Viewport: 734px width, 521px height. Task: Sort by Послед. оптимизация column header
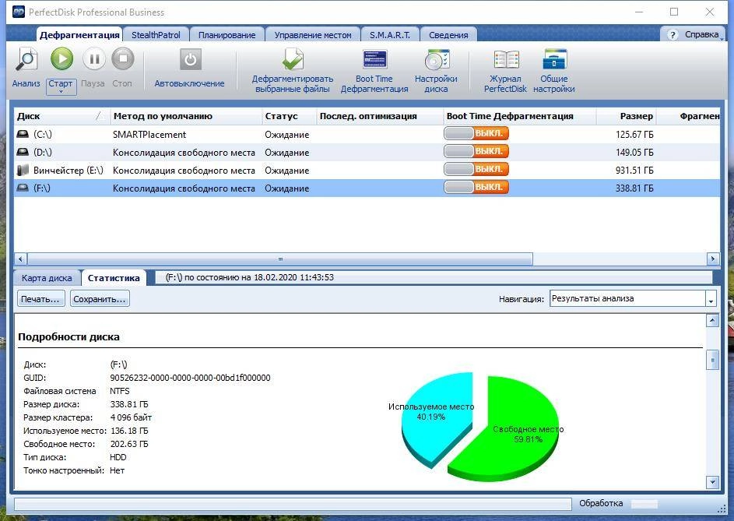(380, 116)
